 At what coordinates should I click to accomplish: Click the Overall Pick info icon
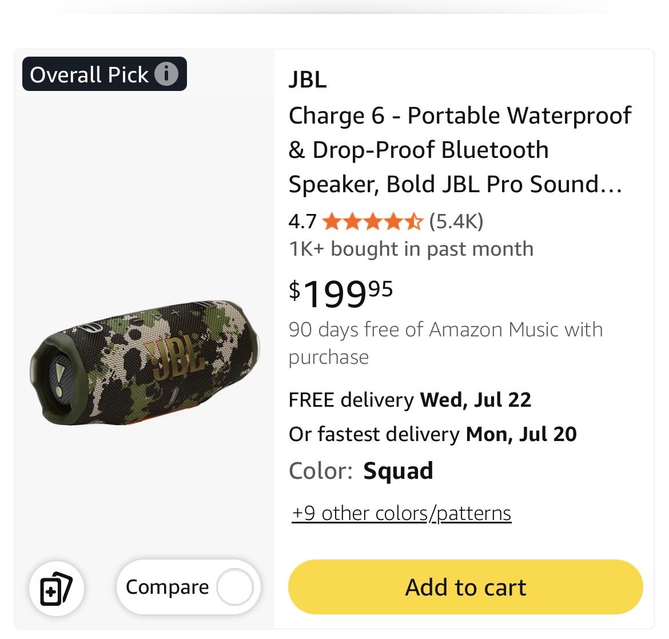coord(166,74)
